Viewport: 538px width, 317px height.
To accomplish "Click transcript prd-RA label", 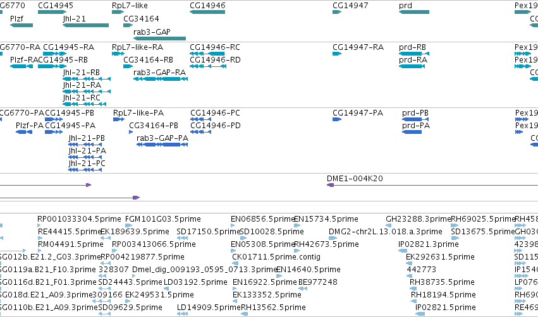I will coord(413,59).
